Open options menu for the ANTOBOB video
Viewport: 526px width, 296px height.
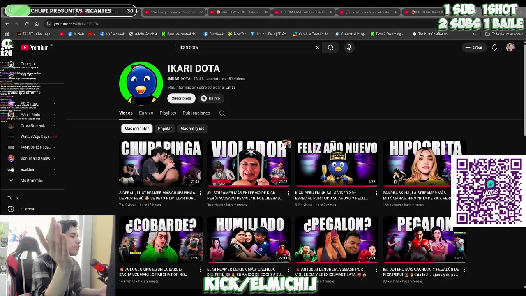click(376, 269)
